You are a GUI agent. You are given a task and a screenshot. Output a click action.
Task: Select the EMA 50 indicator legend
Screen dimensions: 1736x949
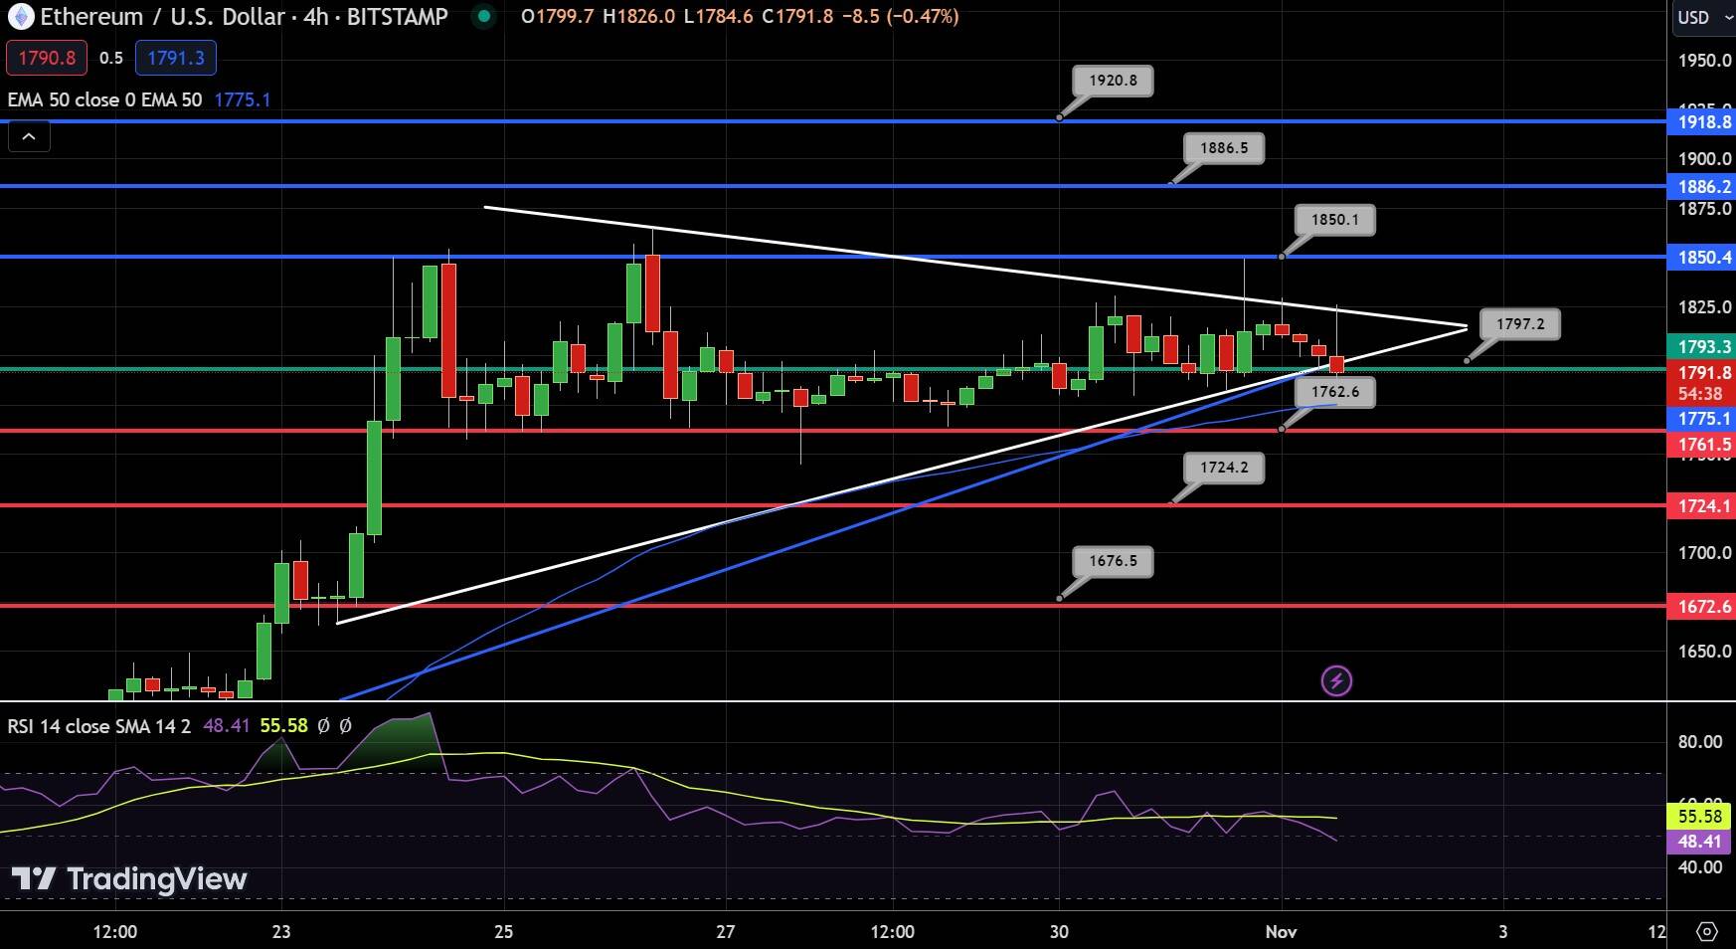pos(104,99)
